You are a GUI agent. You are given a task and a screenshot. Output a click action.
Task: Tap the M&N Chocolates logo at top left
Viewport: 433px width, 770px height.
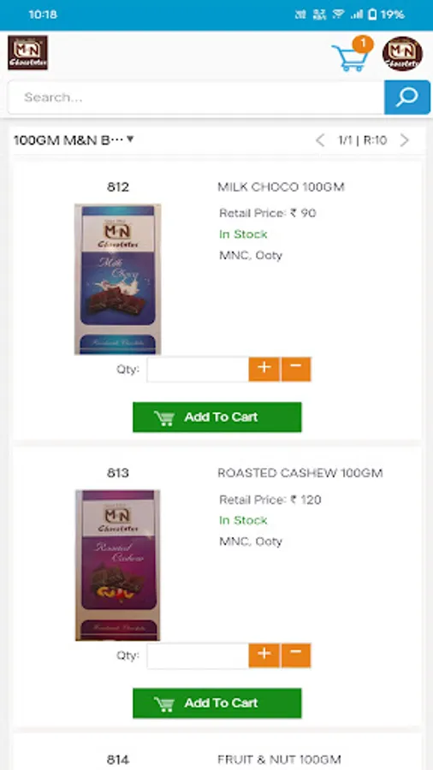click(27, 52)
